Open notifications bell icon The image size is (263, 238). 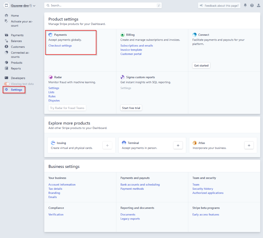245,5
